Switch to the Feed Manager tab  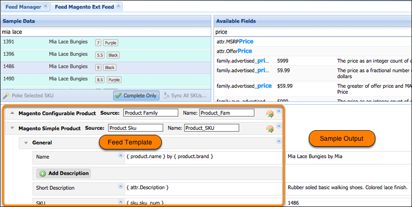tap(24, 7)
